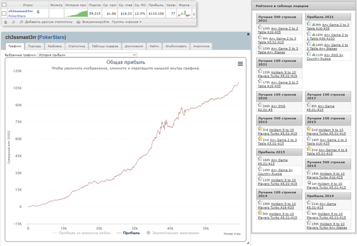Switch to the Графики tab
This screenshot has width=357, height=246.
click(x=15, y=46)
